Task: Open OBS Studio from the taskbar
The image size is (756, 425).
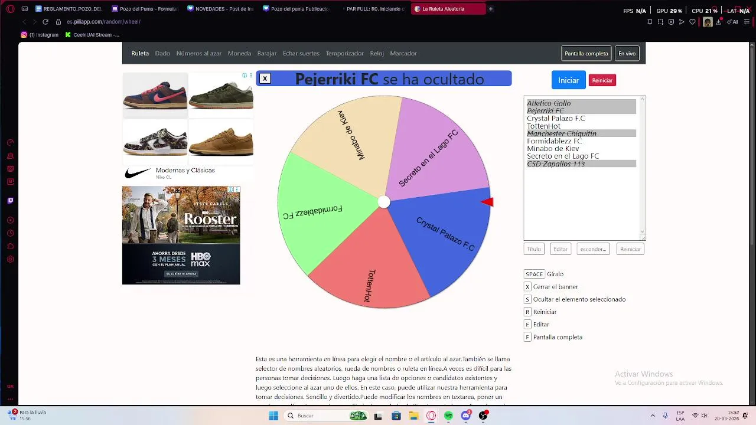Action: tap(483, 416)
